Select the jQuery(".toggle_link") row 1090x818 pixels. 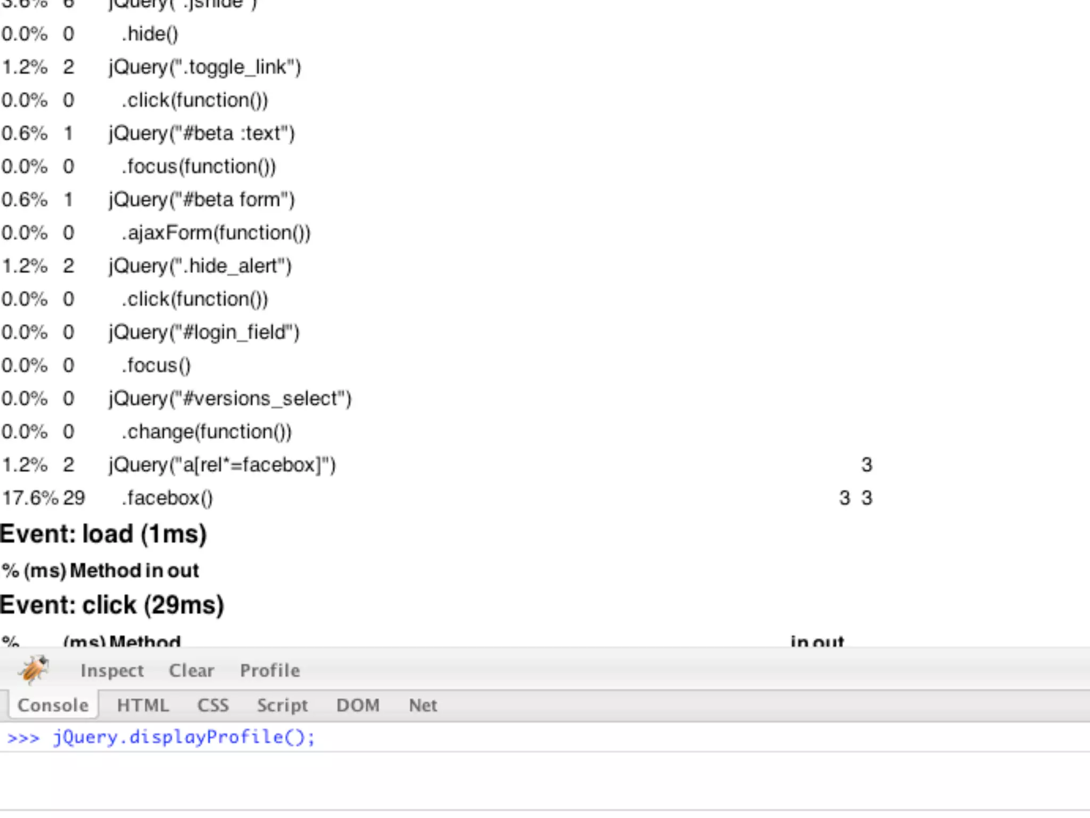point(205,68)
